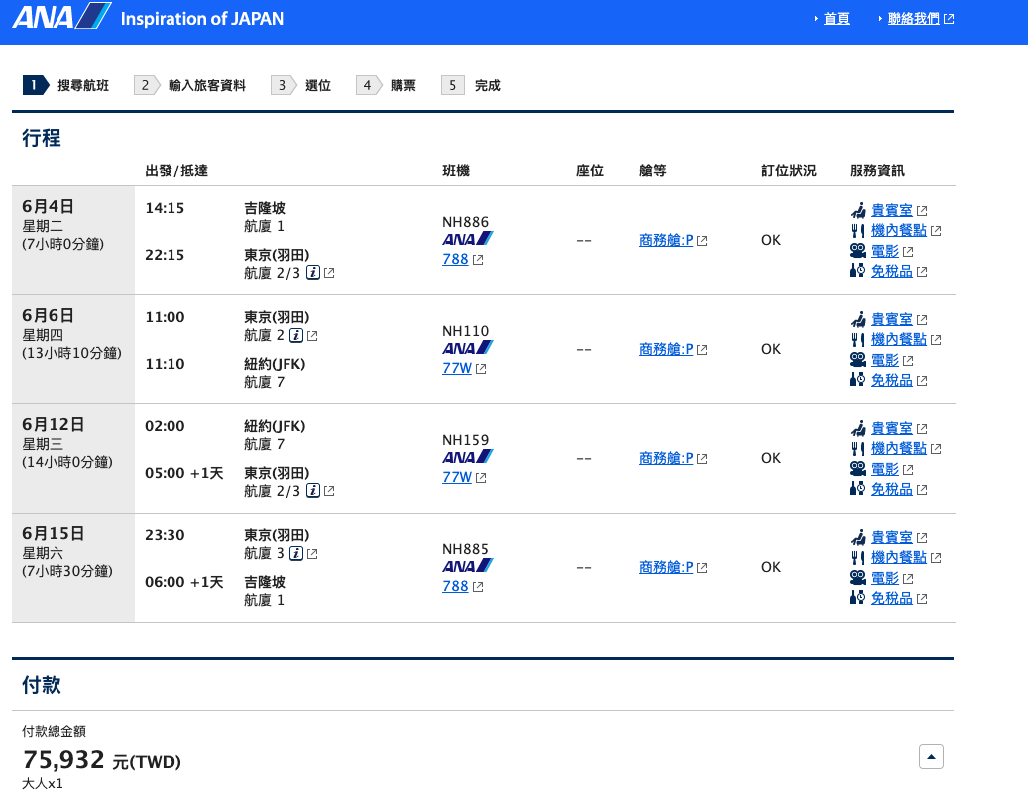Open terminal info icon for NH110 departure

[x=296, y=335]
